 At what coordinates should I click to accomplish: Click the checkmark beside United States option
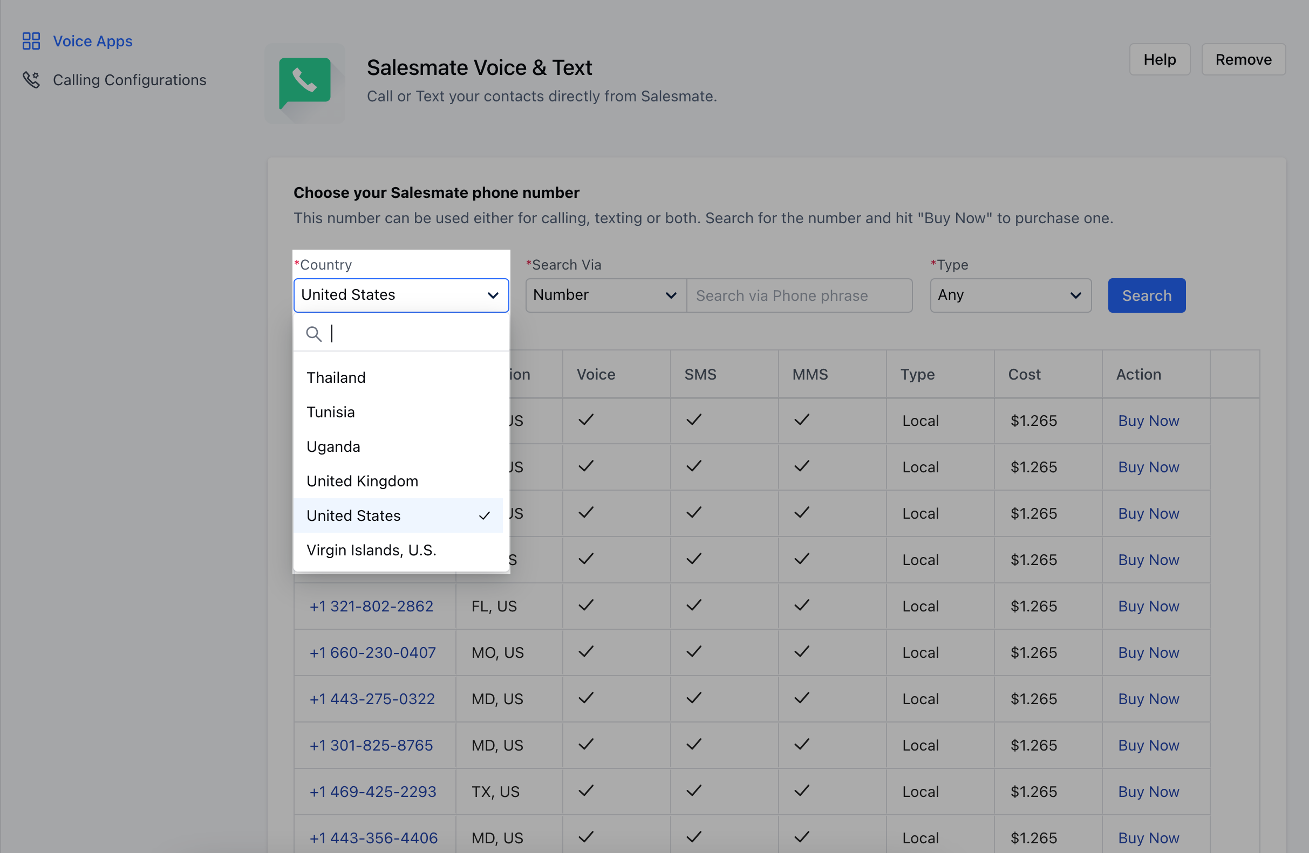tap(484, 516)
